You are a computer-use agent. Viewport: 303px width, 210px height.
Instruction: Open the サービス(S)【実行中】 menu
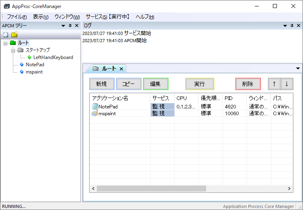(108, 17)
